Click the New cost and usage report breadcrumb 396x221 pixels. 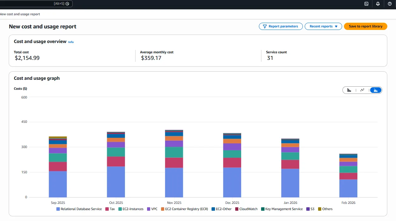coord(20,14)
